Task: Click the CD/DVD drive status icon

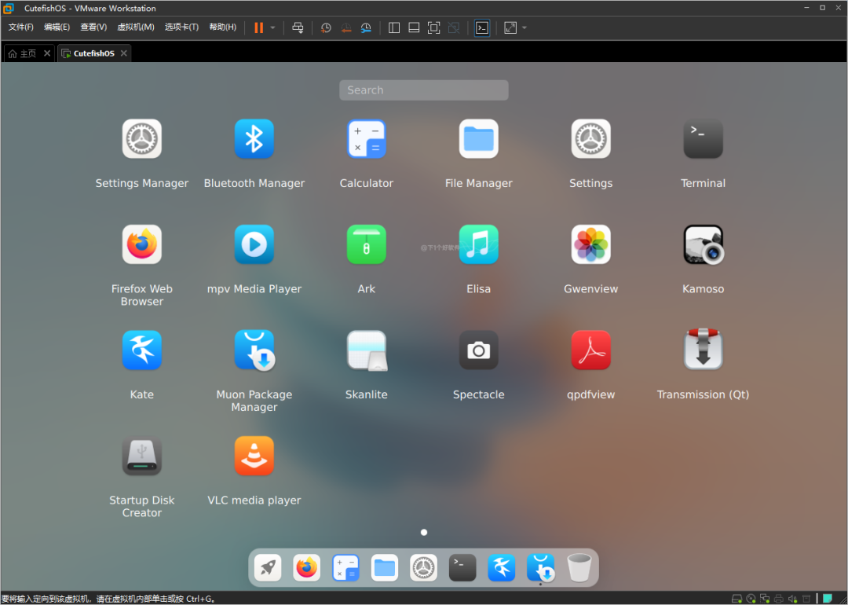Action: pos(751,599)
